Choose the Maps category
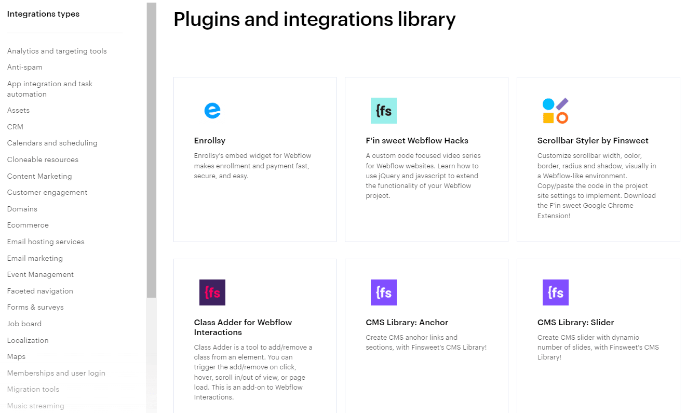This screenshot has width=686, height=413. [17, 356]
